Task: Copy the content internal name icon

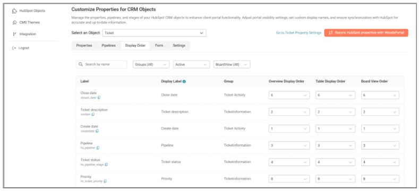Action: [93, 114]
